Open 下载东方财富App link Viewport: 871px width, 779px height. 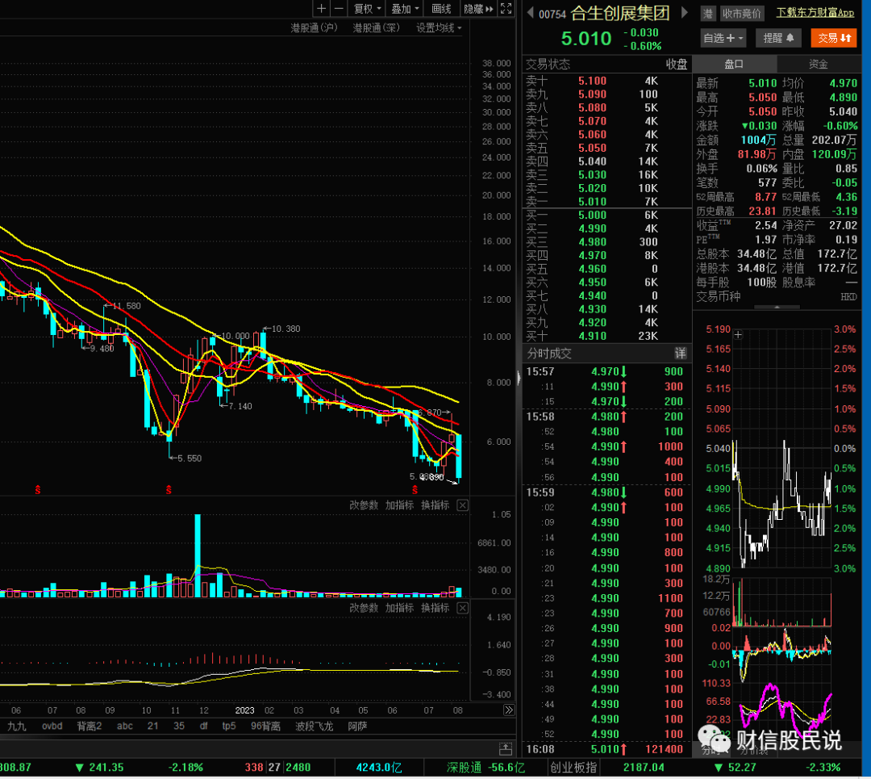[x=815, y=13]
